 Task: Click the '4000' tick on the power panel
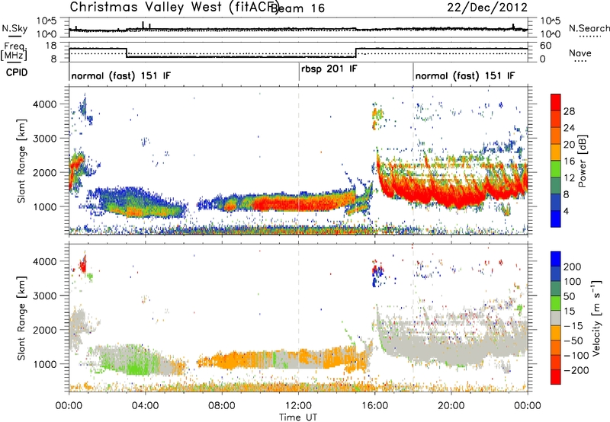pos(45,104)
